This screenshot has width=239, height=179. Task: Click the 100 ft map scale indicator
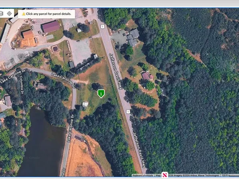pos(230,175)
